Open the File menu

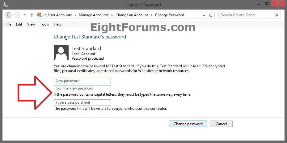[8, 24]
